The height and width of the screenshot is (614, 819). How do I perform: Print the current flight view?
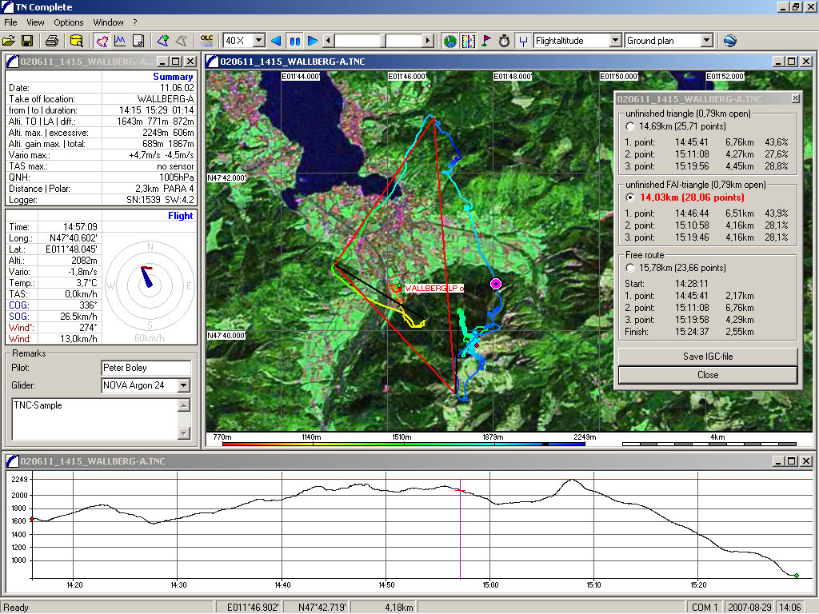click(x=52, y=41)
